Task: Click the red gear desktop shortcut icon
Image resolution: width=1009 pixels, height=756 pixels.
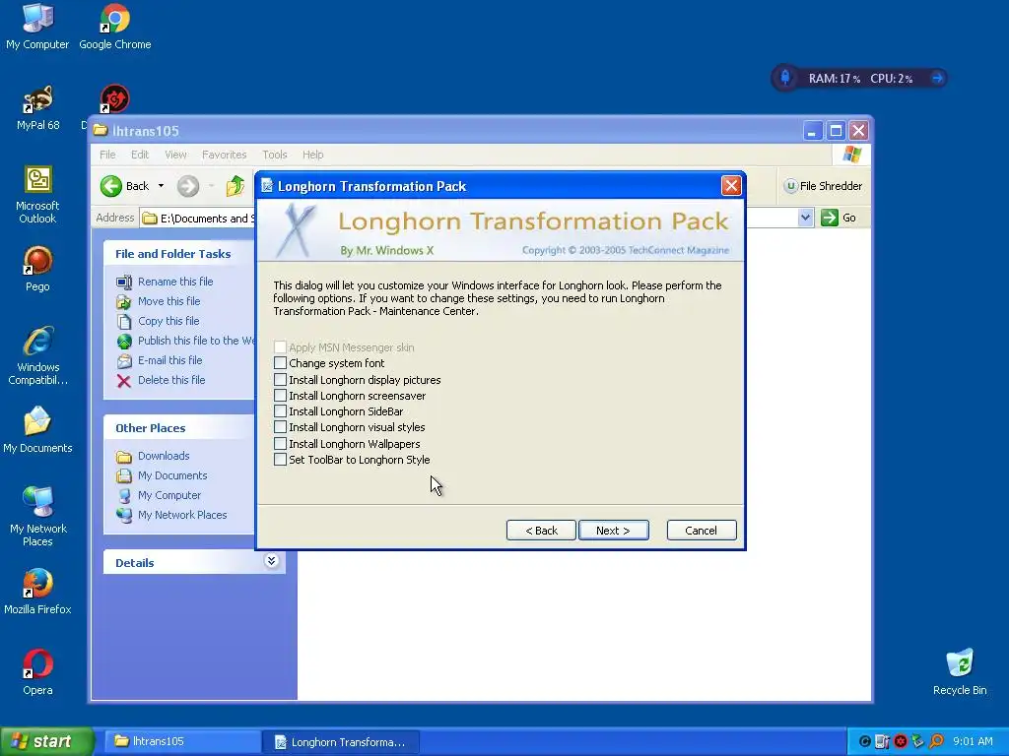Action: pos(115,99)
